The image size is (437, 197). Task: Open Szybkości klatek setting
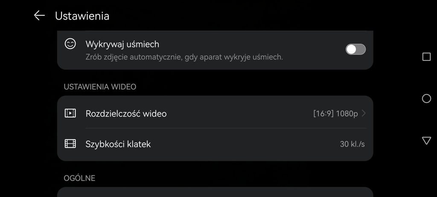pos(215,144)
